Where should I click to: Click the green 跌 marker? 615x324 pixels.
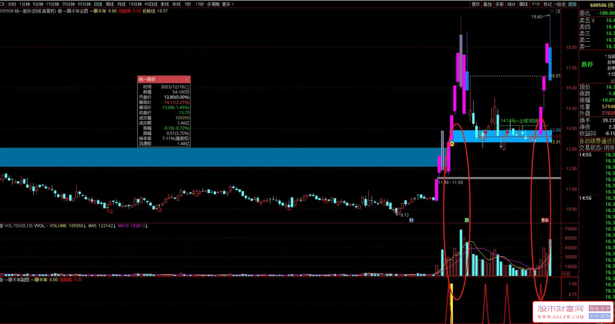click(467, 220)
